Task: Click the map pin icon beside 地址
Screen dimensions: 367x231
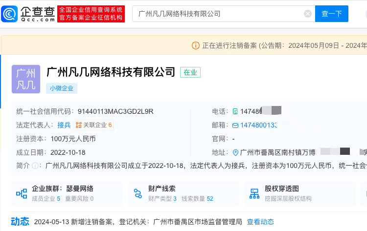Action: pos(235,153)
